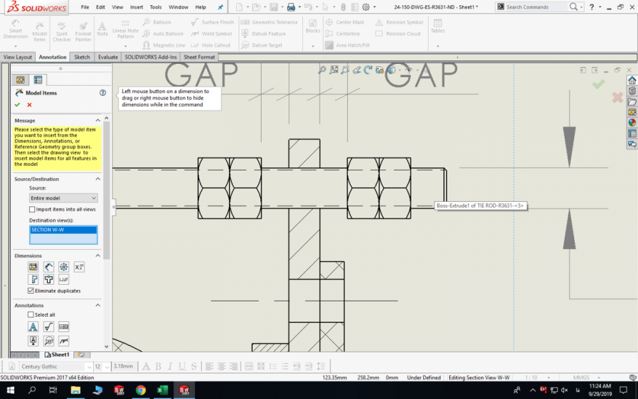This screenshot has width=638, height=399.
Task: Click the red X to cancel Model Items
Action: (29, 105)
